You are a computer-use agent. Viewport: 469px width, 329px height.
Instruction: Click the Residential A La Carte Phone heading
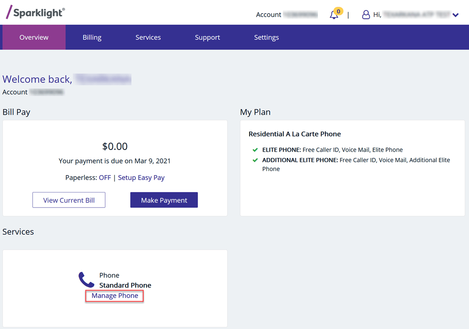coord(295,134)
